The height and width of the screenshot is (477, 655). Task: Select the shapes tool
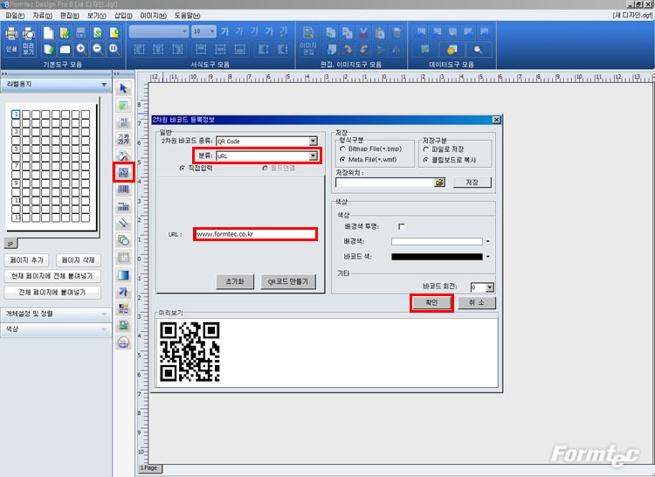coord(123,240)
